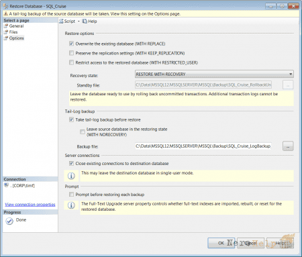Enable Prompt before restoring each backup
Viewport: 302px width, 257px height.
(71, 195)
